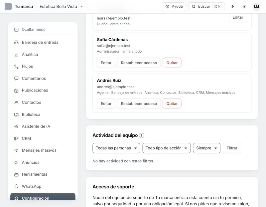Click the Tu marca brand name
This screenshot has height=207, width=266.
24,7
